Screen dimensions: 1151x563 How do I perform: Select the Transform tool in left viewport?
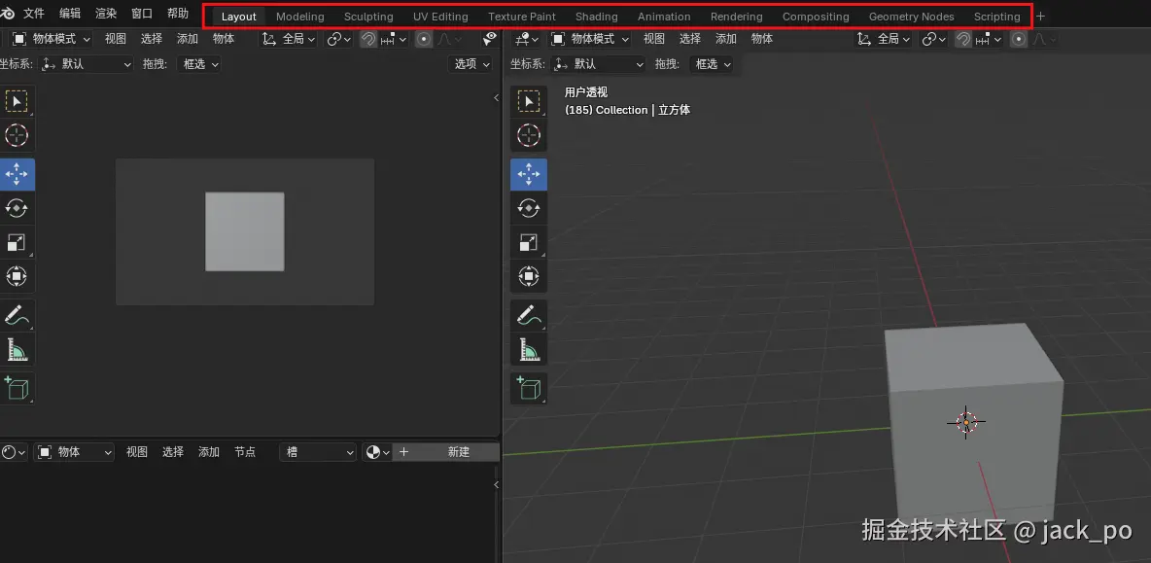(17, 277)
